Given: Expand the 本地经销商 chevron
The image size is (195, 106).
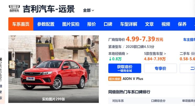Looking at the screenshot, I should (127, 54).
